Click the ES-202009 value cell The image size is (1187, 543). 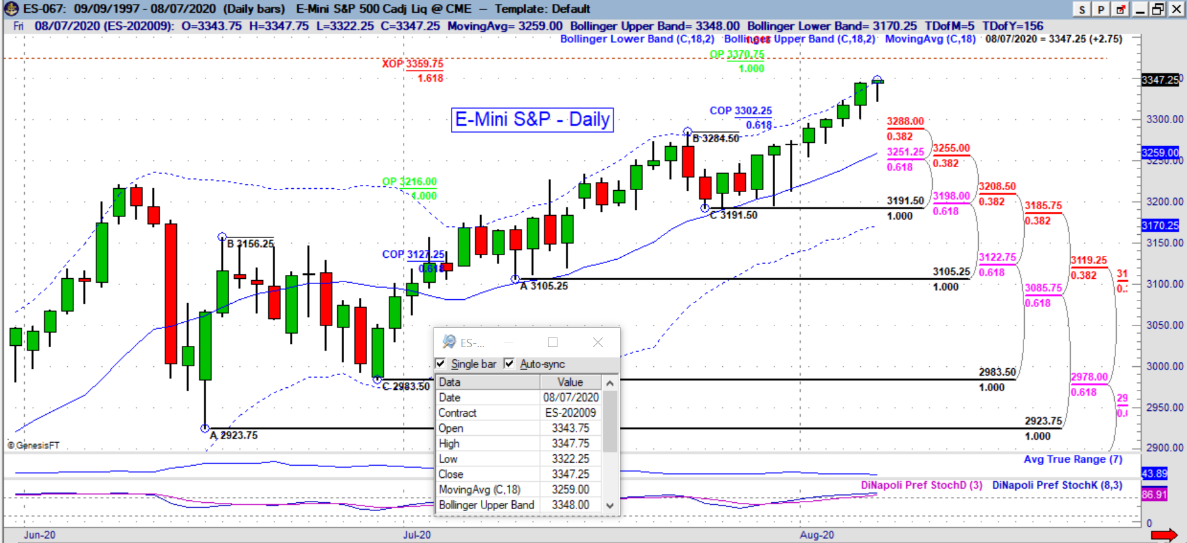coord(571,413)
